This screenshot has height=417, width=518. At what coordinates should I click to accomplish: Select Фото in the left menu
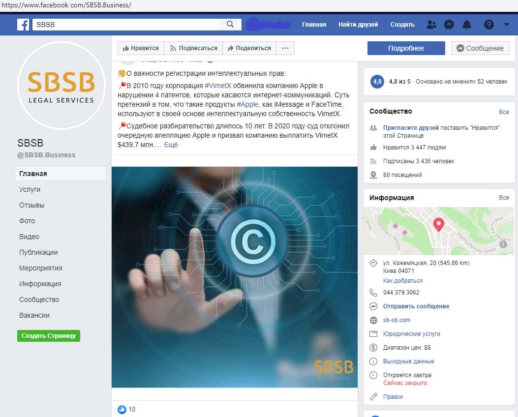[x=27, y=221]
